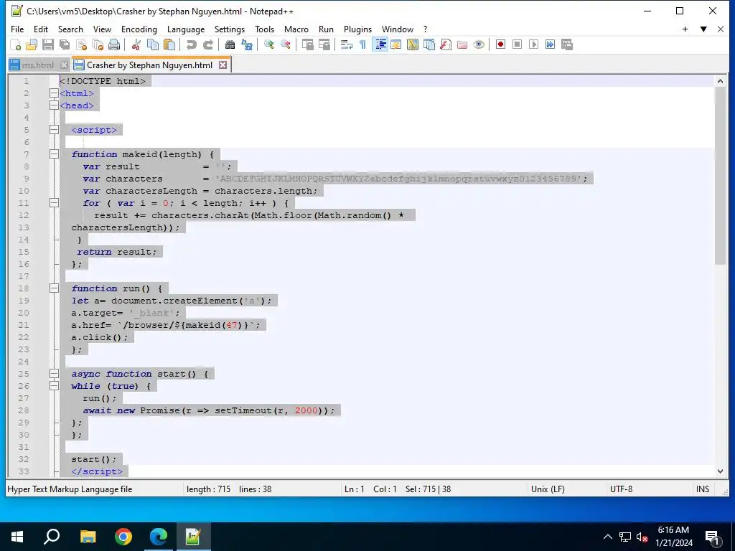This screenshot has width=735, height=551.
Task: Collapse the for loop fold on line 11
Action: (54, 203)
